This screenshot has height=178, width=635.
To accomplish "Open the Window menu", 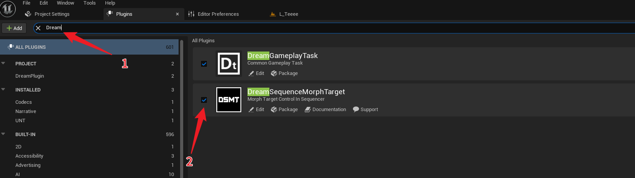I will point(65,3).
